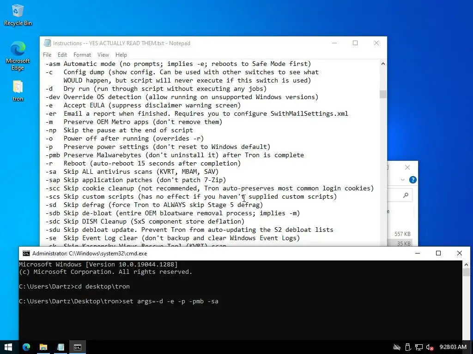Screen dimensions: 473x354
Task: Click the '-asm Automatic mode' line in Notepad
Action: tap(178, 64)
